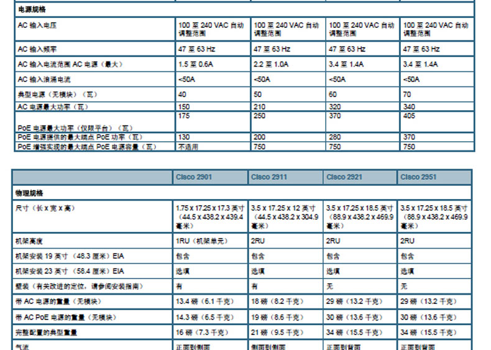The image size is (491, 350).
Task: Select the '3.5 x 17.25 x 12 英寸' dimensions cell
Action: click(x=284, y=217)
